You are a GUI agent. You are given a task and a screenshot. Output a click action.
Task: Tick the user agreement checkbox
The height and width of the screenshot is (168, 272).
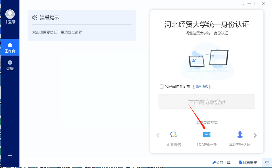[162, 87]
